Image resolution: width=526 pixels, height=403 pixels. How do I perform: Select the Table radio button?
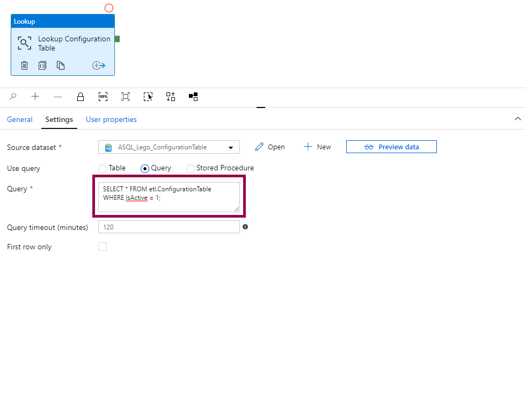(103, 169)
